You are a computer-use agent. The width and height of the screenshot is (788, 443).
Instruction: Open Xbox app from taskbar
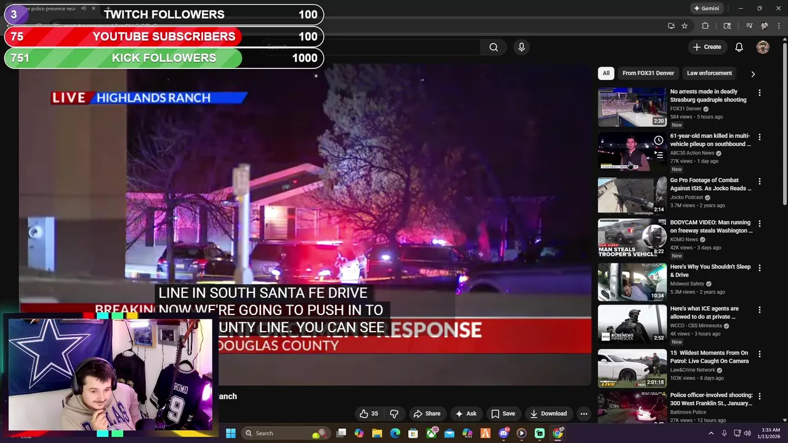point(432,433)
